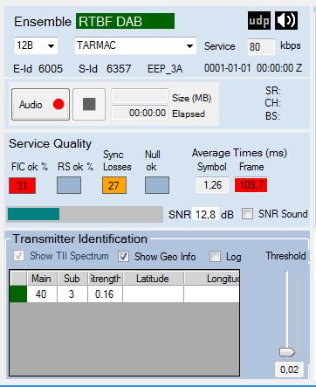This screenshot has width=316, height=387.
Task: Click the S-Id 6357 text
Action: coord(105,69)
